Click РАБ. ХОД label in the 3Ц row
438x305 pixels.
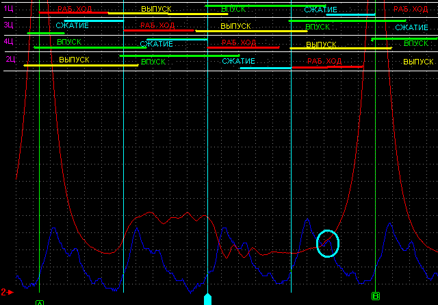tap(157, 26)
